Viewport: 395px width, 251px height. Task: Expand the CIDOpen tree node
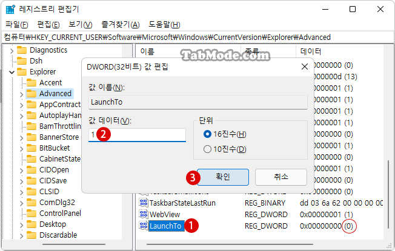(x=21, y=171)
